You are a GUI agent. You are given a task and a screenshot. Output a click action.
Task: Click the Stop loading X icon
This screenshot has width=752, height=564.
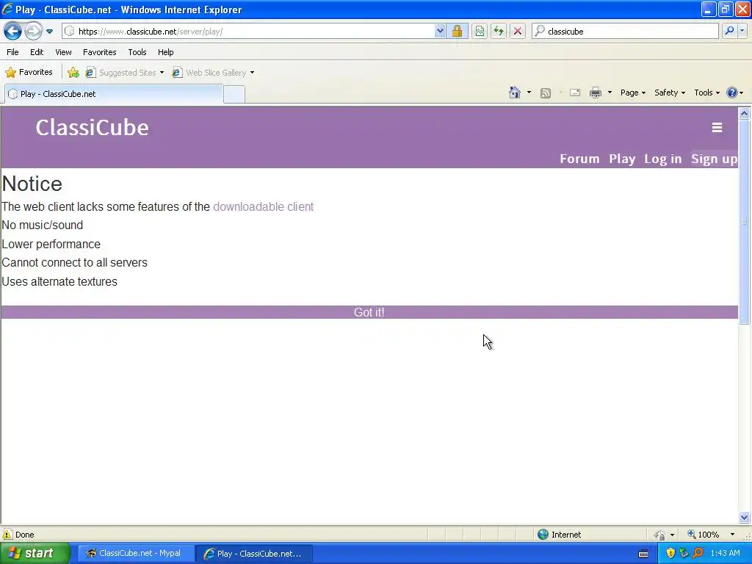pyautogui.click(x=518, y=31)
